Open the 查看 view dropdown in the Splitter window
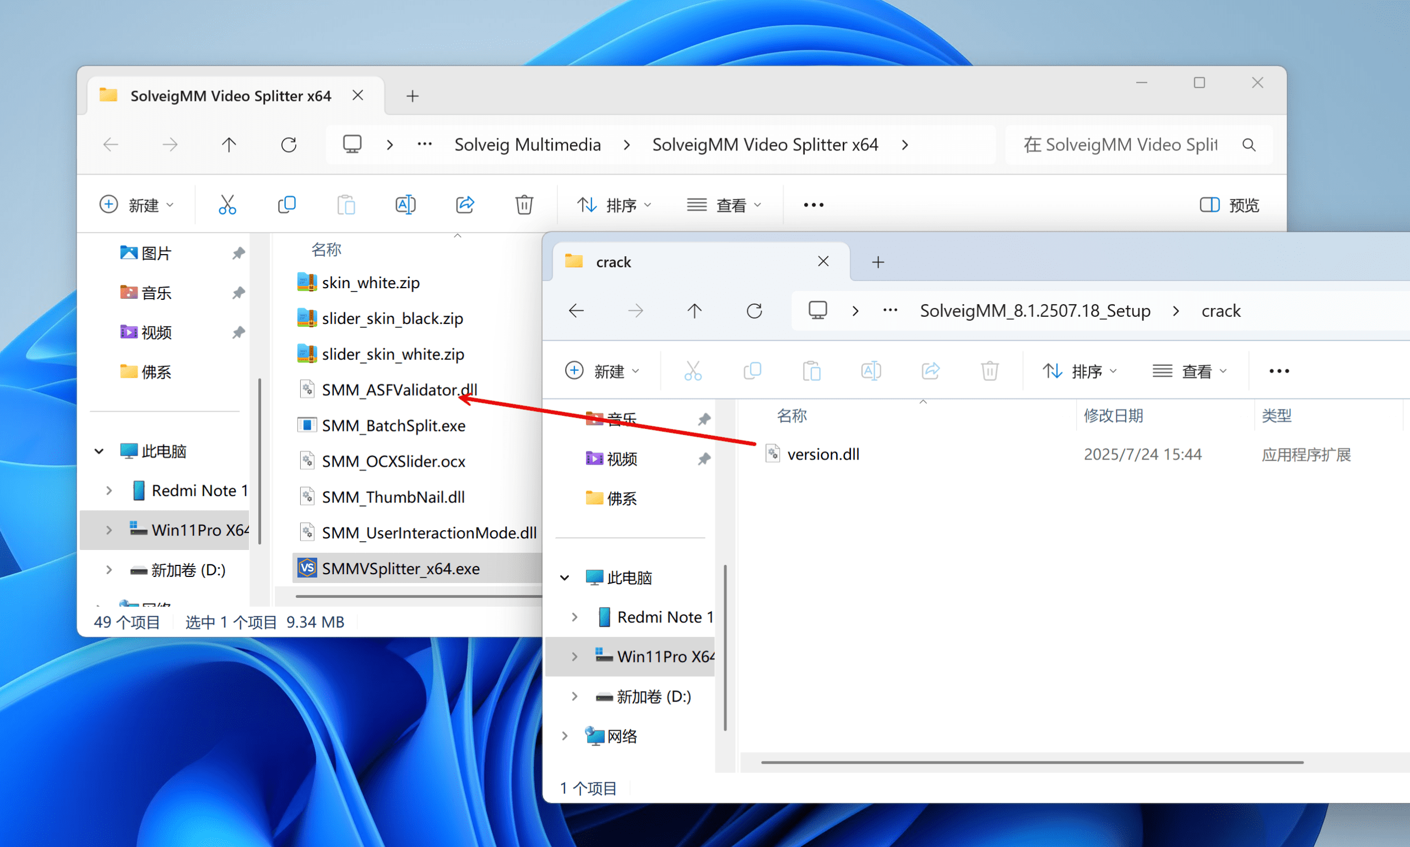The width and height of the screenshot is (1410, 847). pyautogui.click(x=724, y=205)
